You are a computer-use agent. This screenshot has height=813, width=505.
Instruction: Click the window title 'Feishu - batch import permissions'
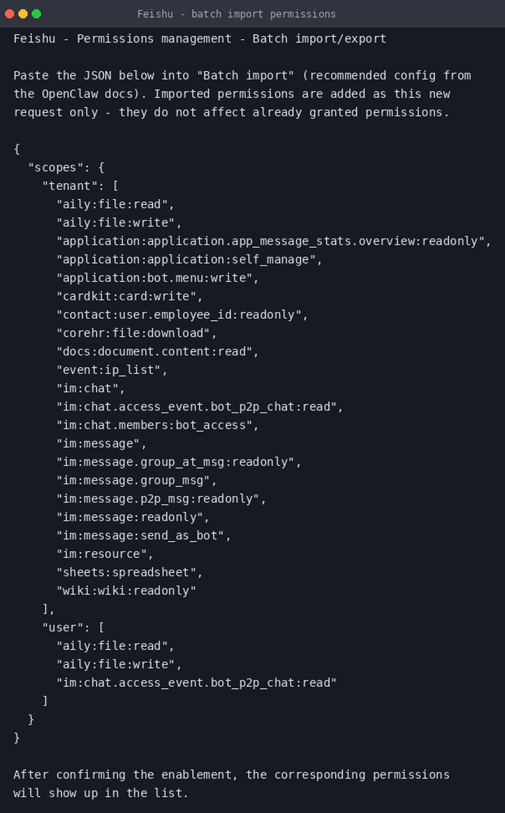point(236,14)
